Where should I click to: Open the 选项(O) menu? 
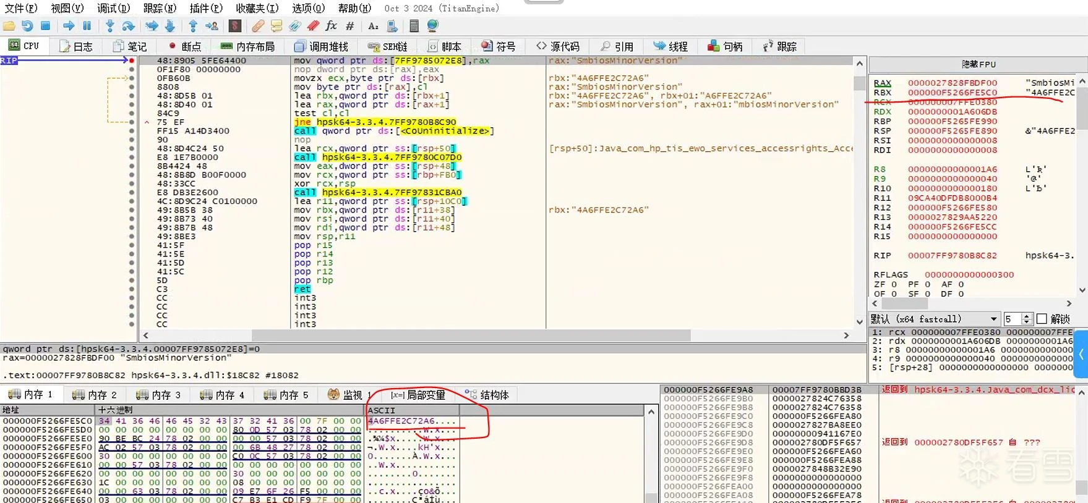pos(308,8)
